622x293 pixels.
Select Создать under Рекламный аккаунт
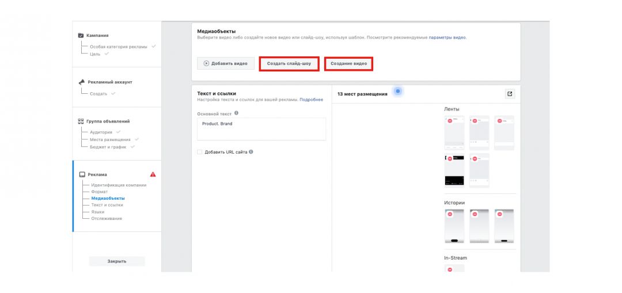[x=98, y=94]
